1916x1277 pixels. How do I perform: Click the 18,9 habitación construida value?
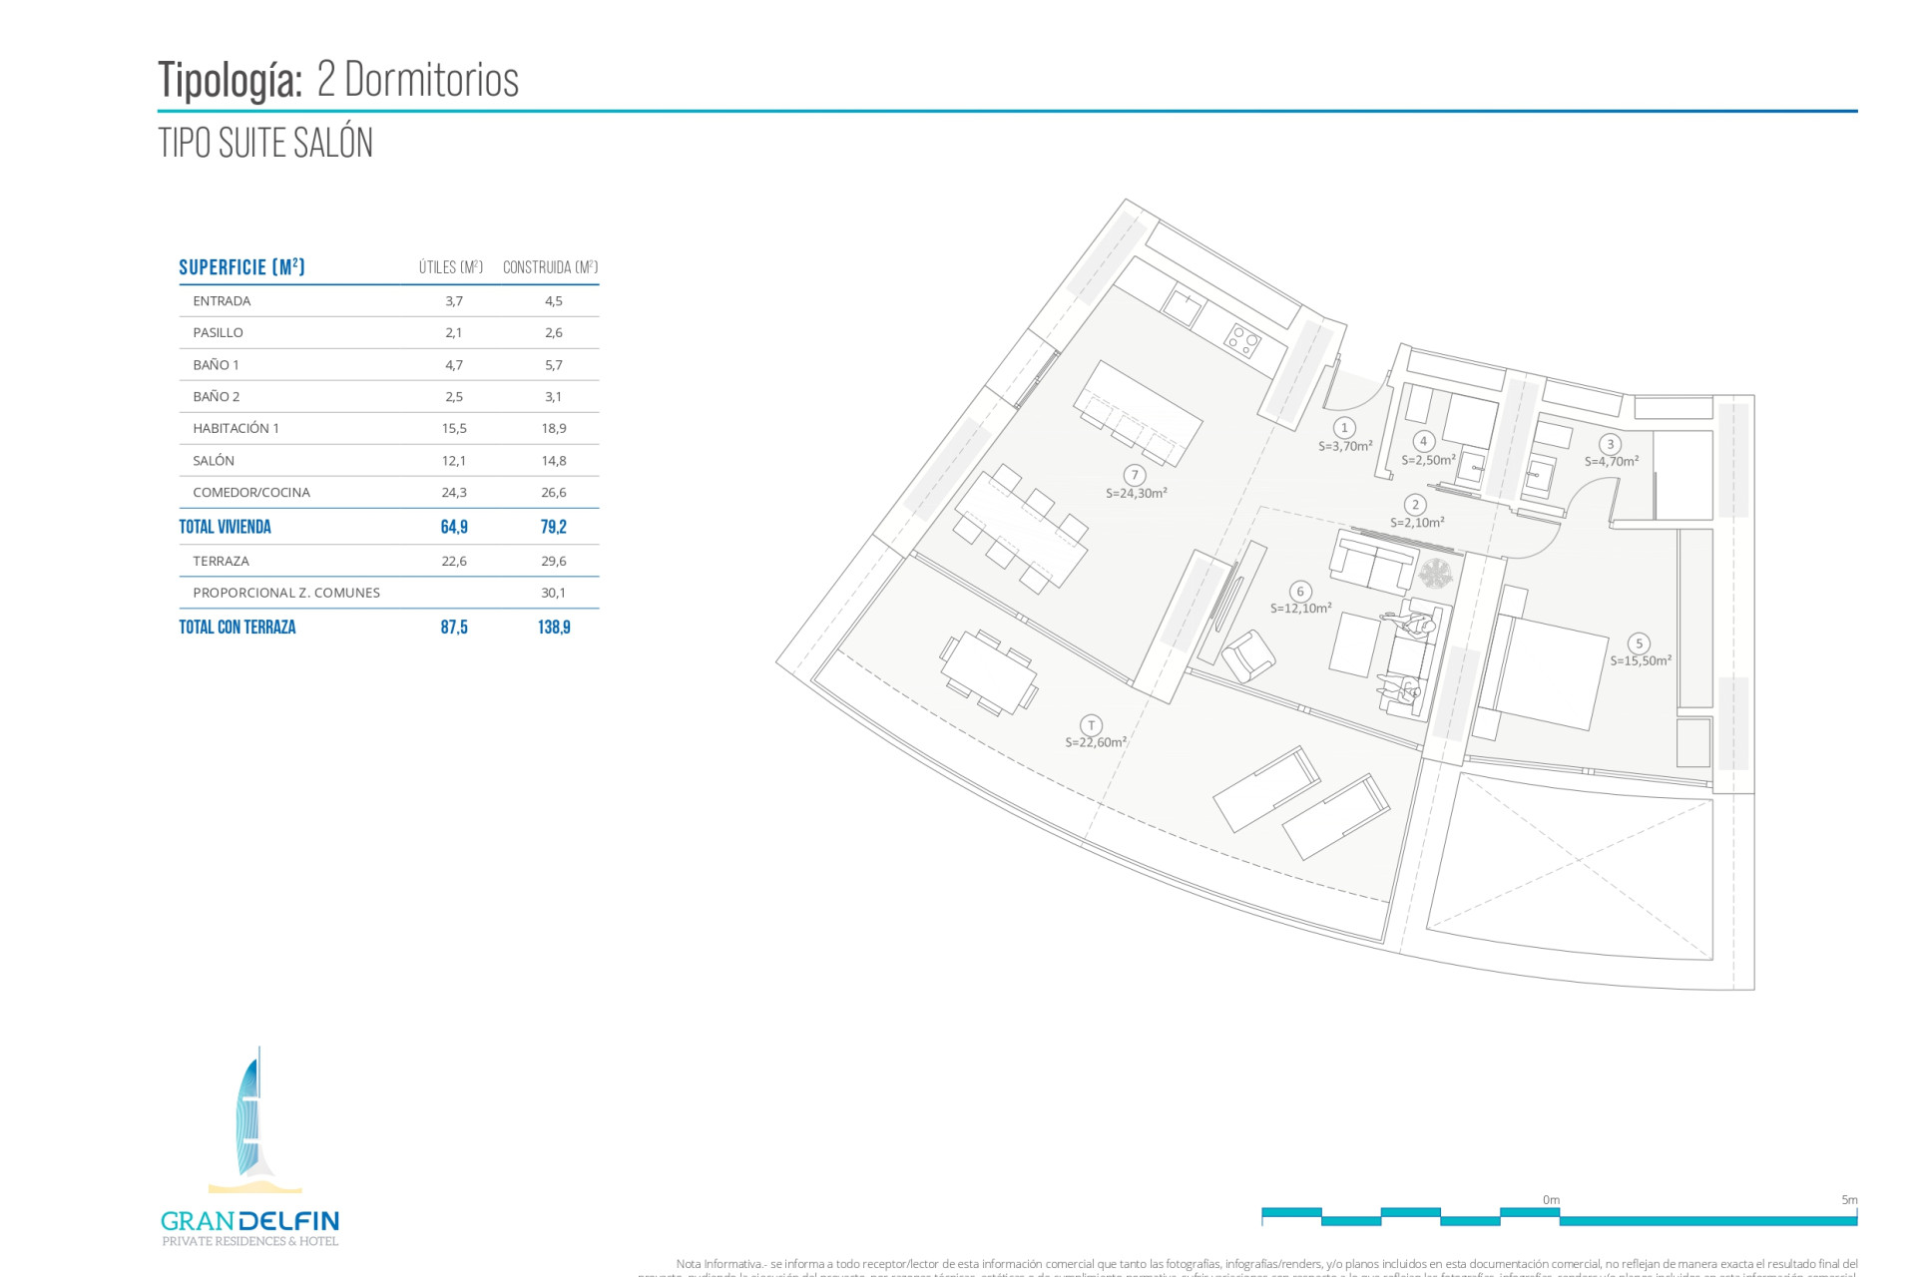click(554, 428)
